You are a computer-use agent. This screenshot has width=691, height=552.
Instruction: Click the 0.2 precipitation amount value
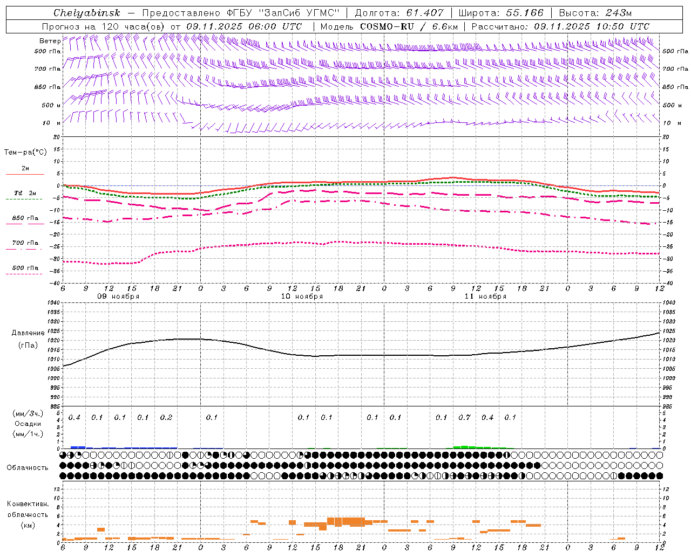[x=166, y=418]
